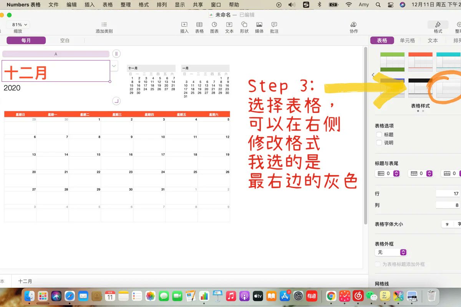Viewport: 461px width, 307px height.
Task: Open the 81% zoom dropdown
Action: pyautogui.click(x=18, y=25)
